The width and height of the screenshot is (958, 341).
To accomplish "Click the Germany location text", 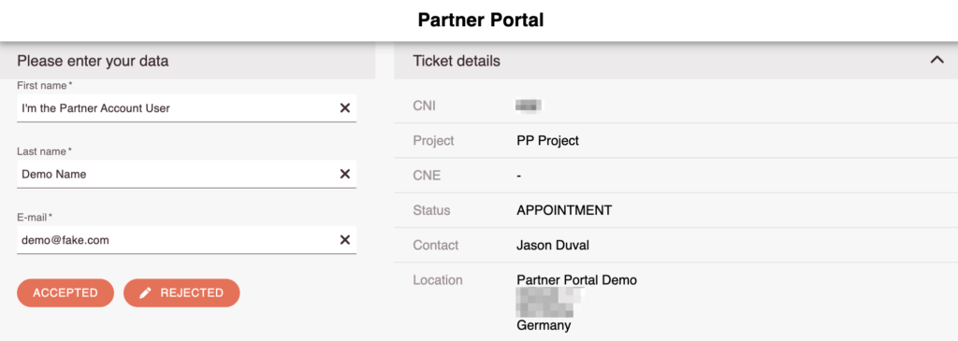I will (544, 325).
